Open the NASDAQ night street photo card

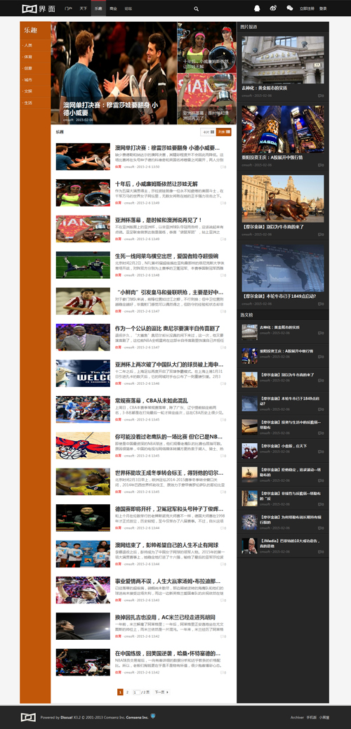[x=283, y=129]
